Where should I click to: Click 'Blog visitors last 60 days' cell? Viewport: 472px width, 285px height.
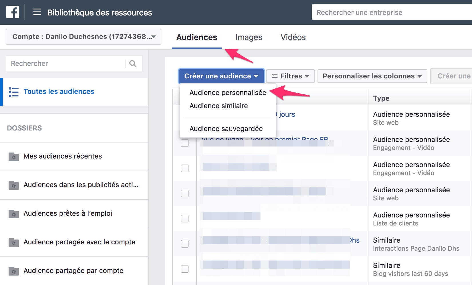(x=410, y=274)
